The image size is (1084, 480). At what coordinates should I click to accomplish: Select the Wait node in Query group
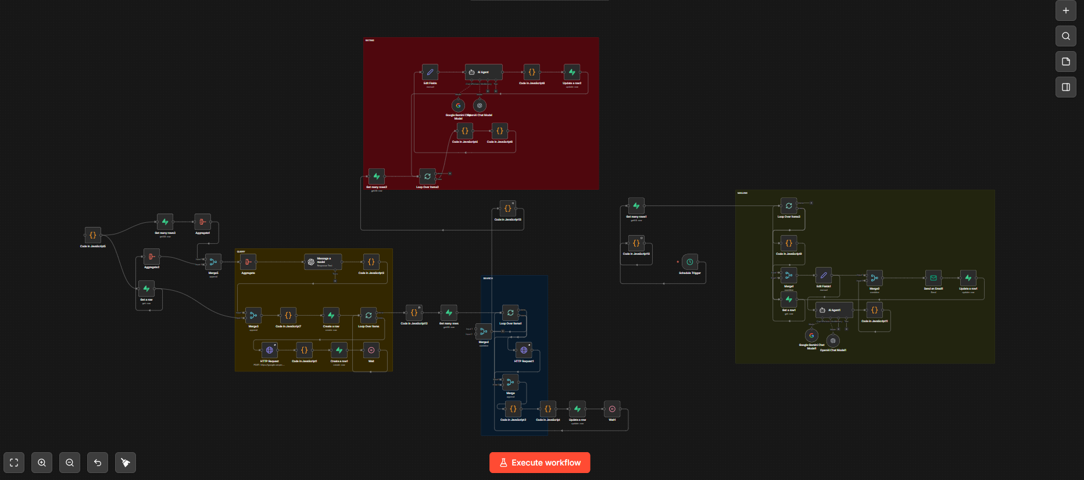tap(371, 350)
